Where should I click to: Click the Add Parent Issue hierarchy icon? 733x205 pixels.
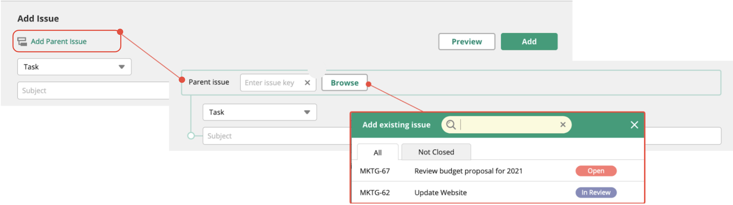click(x=22, y=41)
